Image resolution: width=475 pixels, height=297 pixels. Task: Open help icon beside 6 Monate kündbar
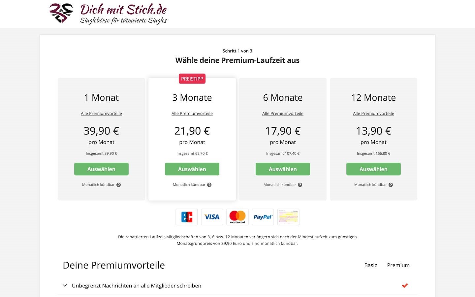300,185
